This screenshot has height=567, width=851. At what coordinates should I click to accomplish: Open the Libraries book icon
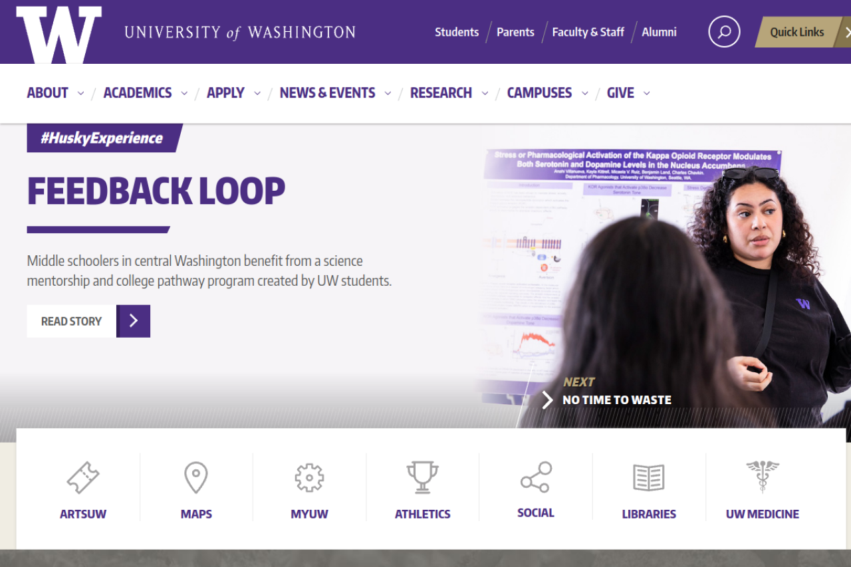pyautogui.click(x=649, y=477)
